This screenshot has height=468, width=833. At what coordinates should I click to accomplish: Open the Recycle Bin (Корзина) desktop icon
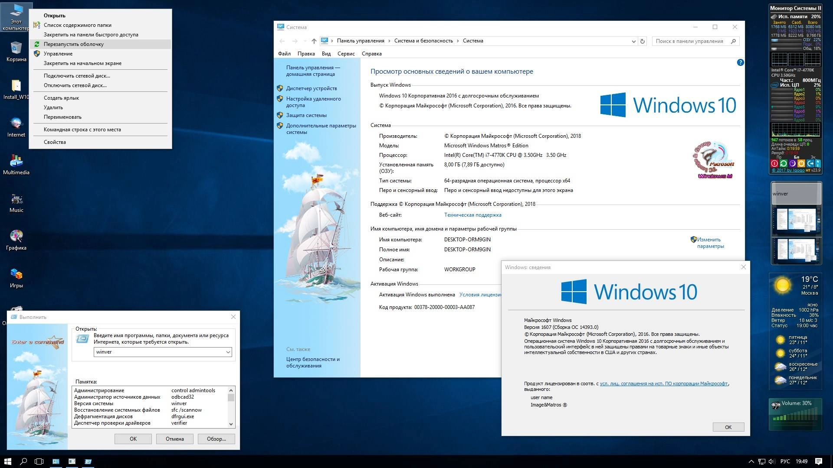click(x=16, y=52)
